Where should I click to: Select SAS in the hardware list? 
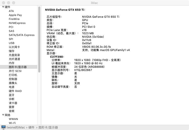tap(12, 31)
